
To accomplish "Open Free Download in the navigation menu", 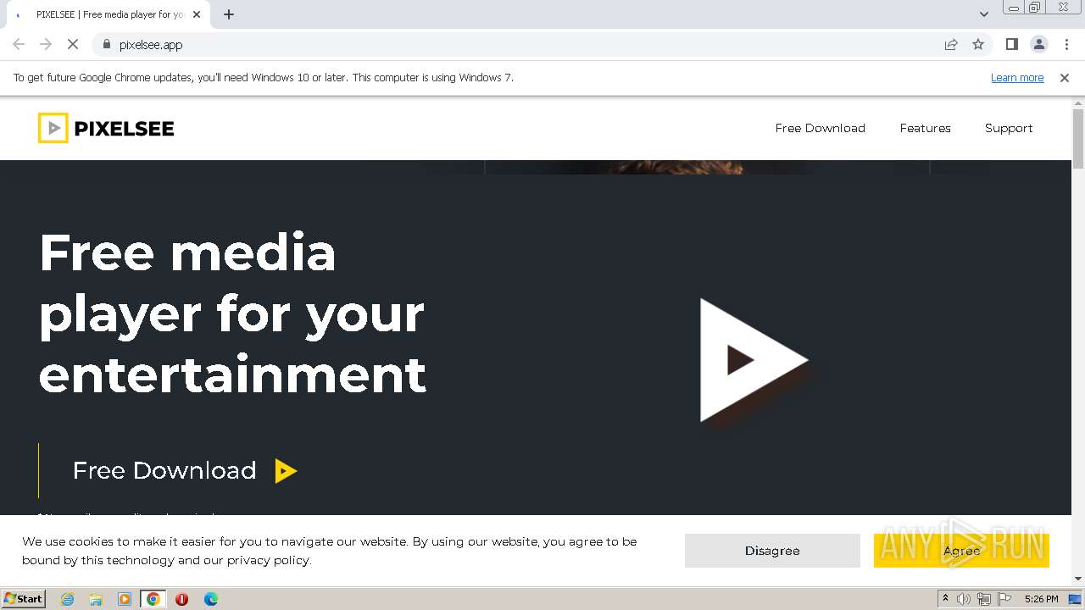I will (820, 128).
